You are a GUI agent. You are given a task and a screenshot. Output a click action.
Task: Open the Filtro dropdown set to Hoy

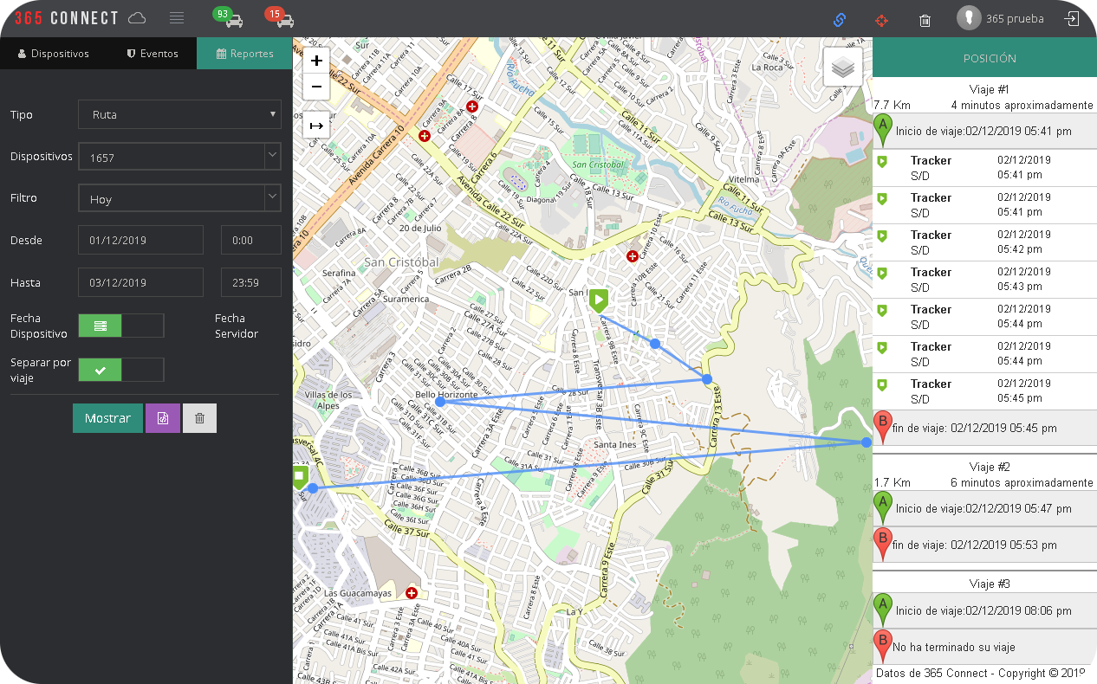point(179,197)
